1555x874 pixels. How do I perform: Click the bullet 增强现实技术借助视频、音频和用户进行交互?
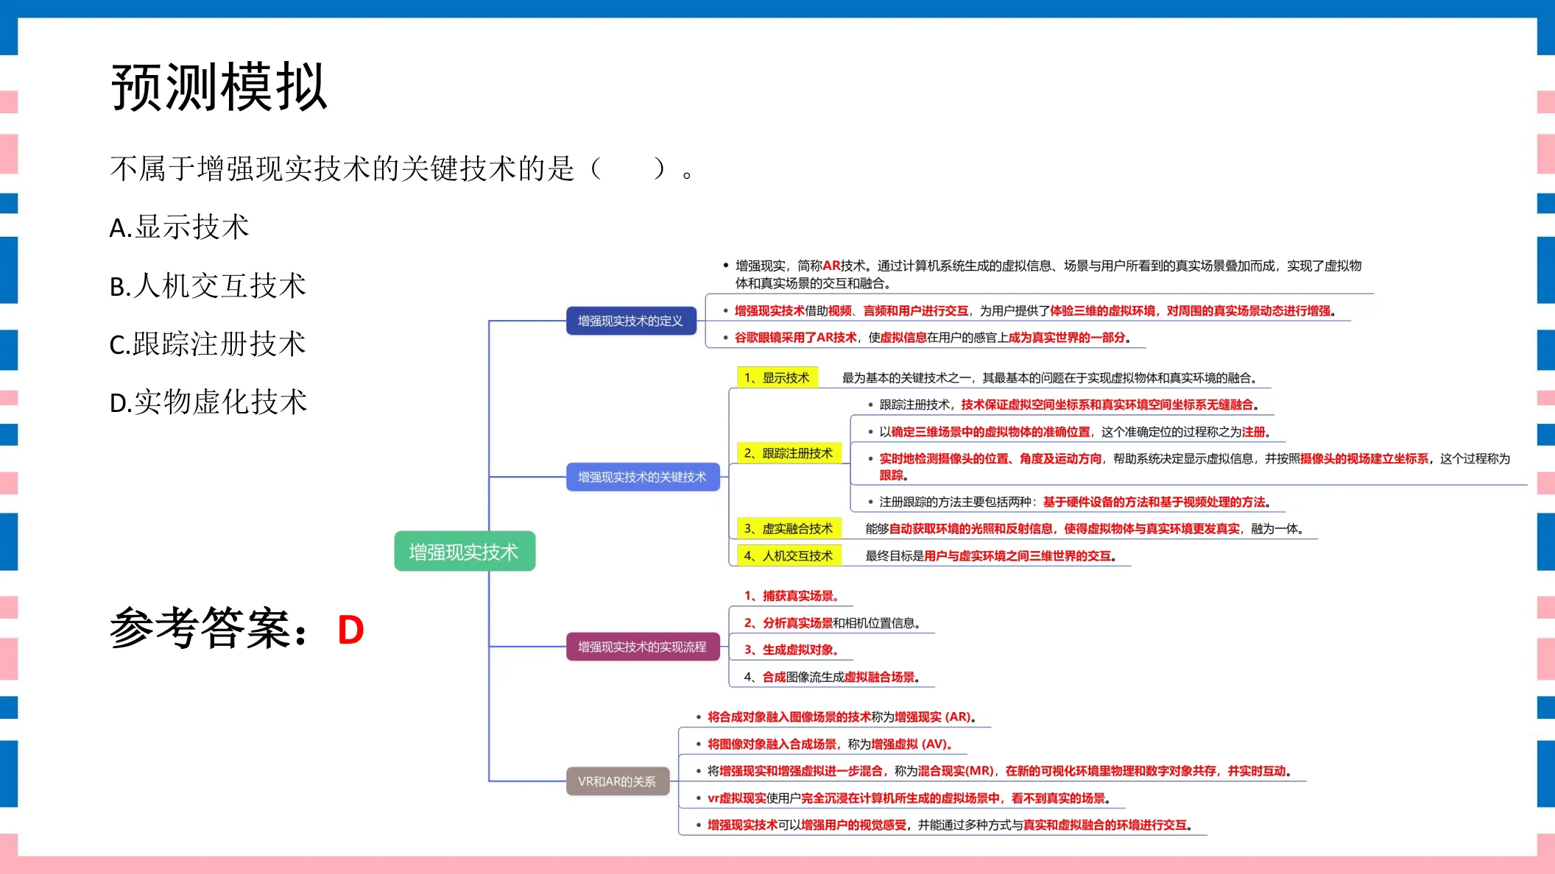point(1034,310)
